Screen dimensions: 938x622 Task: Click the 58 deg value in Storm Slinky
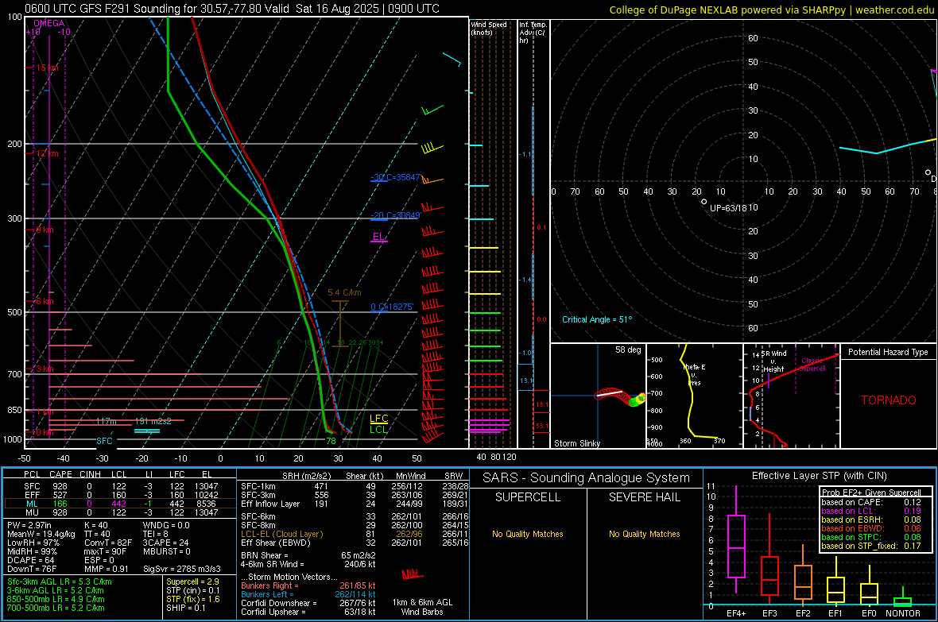click(628, 350)
